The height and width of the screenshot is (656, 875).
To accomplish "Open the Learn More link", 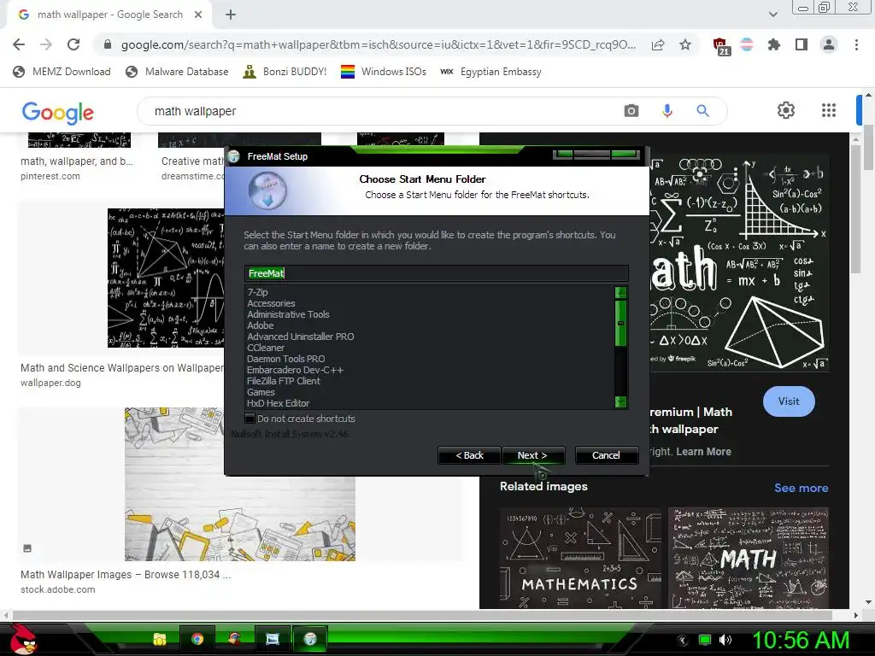I will pyautogui.click(x=703, y=451).
